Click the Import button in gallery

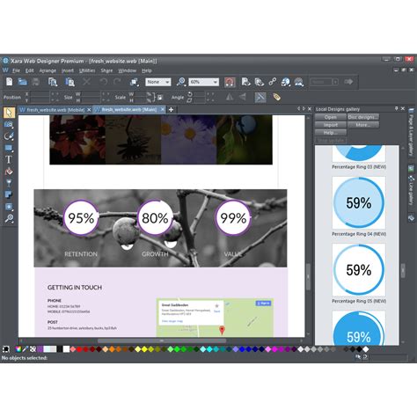331,125
